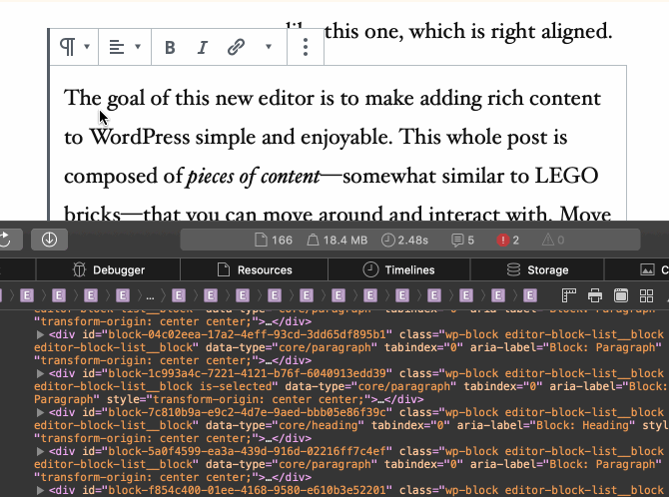Select the last breadcrumb element icon

(530, 295)
